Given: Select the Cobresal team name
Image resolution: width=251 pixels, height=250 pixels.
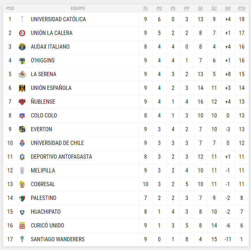Looking at the screenshot, I should 43,184.
